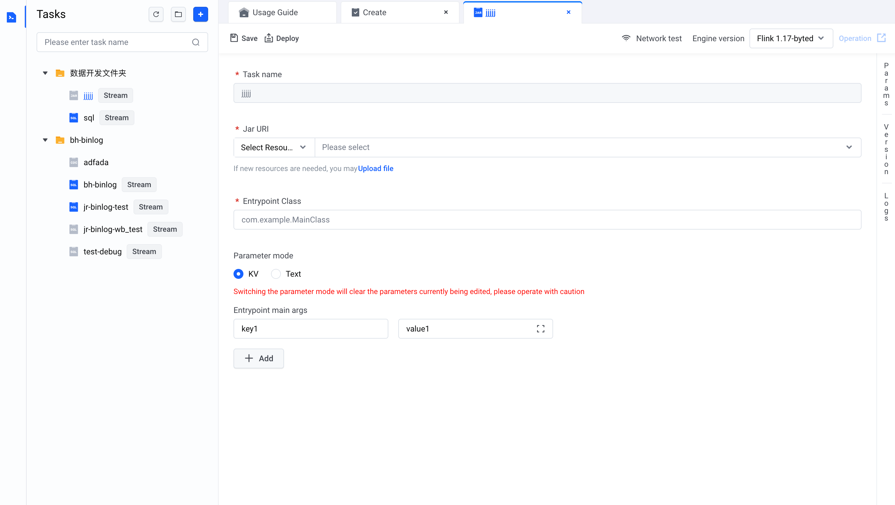The width and height of the screenshot is (895, 505).
Task: Switch to the Usage Guide tab
Action: (x=275, y=12)
